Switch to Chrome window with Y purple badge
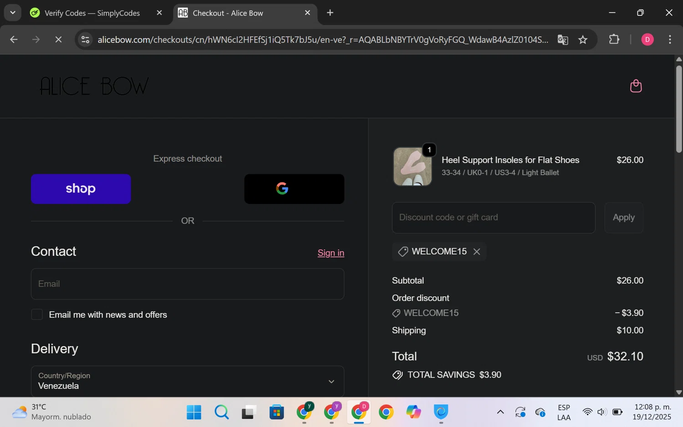Viewport: 683px width, 427px height. (x=331, y=412)
